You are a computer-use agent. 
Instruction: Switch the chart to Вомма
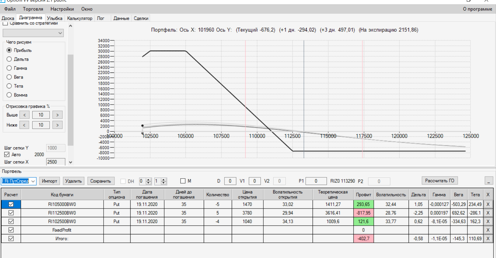9,95
